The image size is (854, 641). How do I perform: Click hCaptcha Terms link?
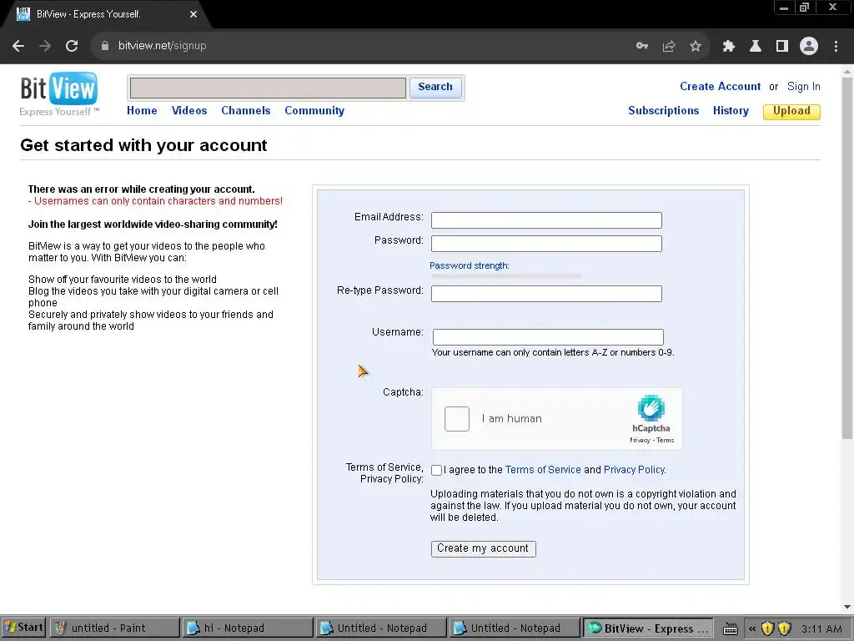click(x=665, y=441)
